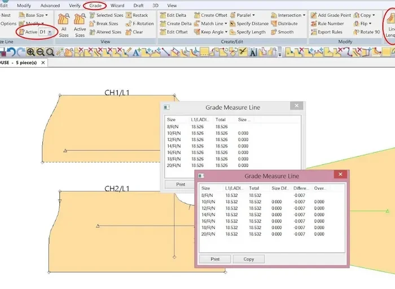Open the Active D1 dropdown

coord(50,33)
